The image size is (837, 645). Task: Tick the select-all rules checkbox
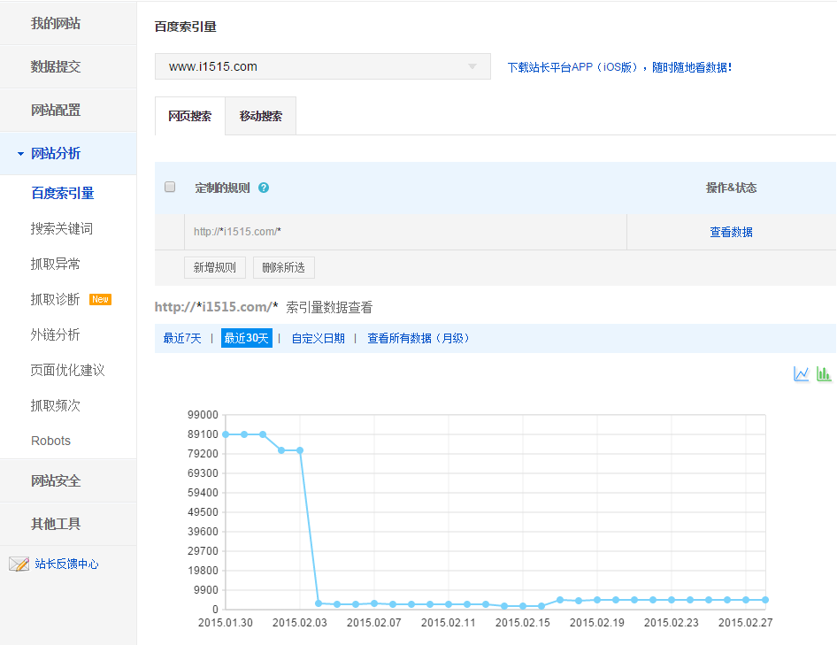(170, 187)
